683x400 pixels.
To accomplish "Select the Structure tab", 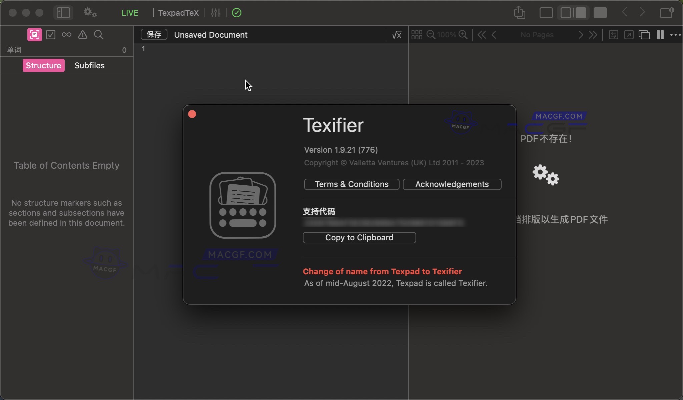I will 43,65.
